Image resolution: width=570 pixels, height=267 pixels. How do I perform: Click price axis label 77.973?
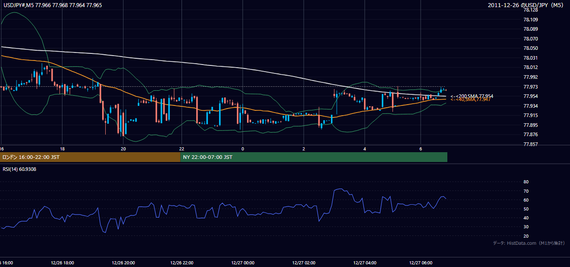pyautogui.click(x=530, y=87)
